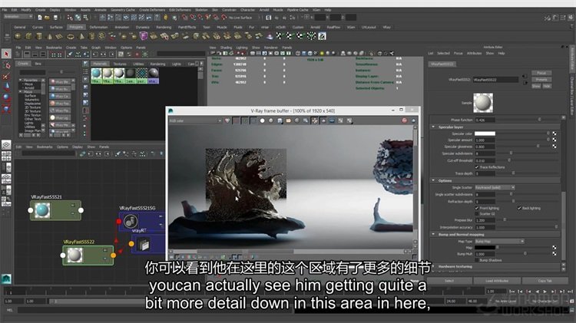Click the Presets button in Attribute Editor
The image size is (576, 323).
[541, 79]
